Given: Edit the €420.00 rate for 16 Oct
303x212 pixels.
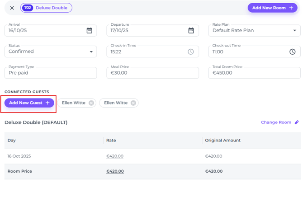Looking at the screenshot, I should [x=115, y=156].
